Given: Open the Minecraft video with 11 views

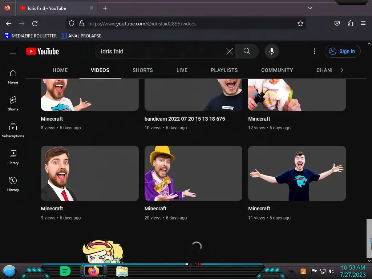Looking at the screenshot, I should point(259,209).
